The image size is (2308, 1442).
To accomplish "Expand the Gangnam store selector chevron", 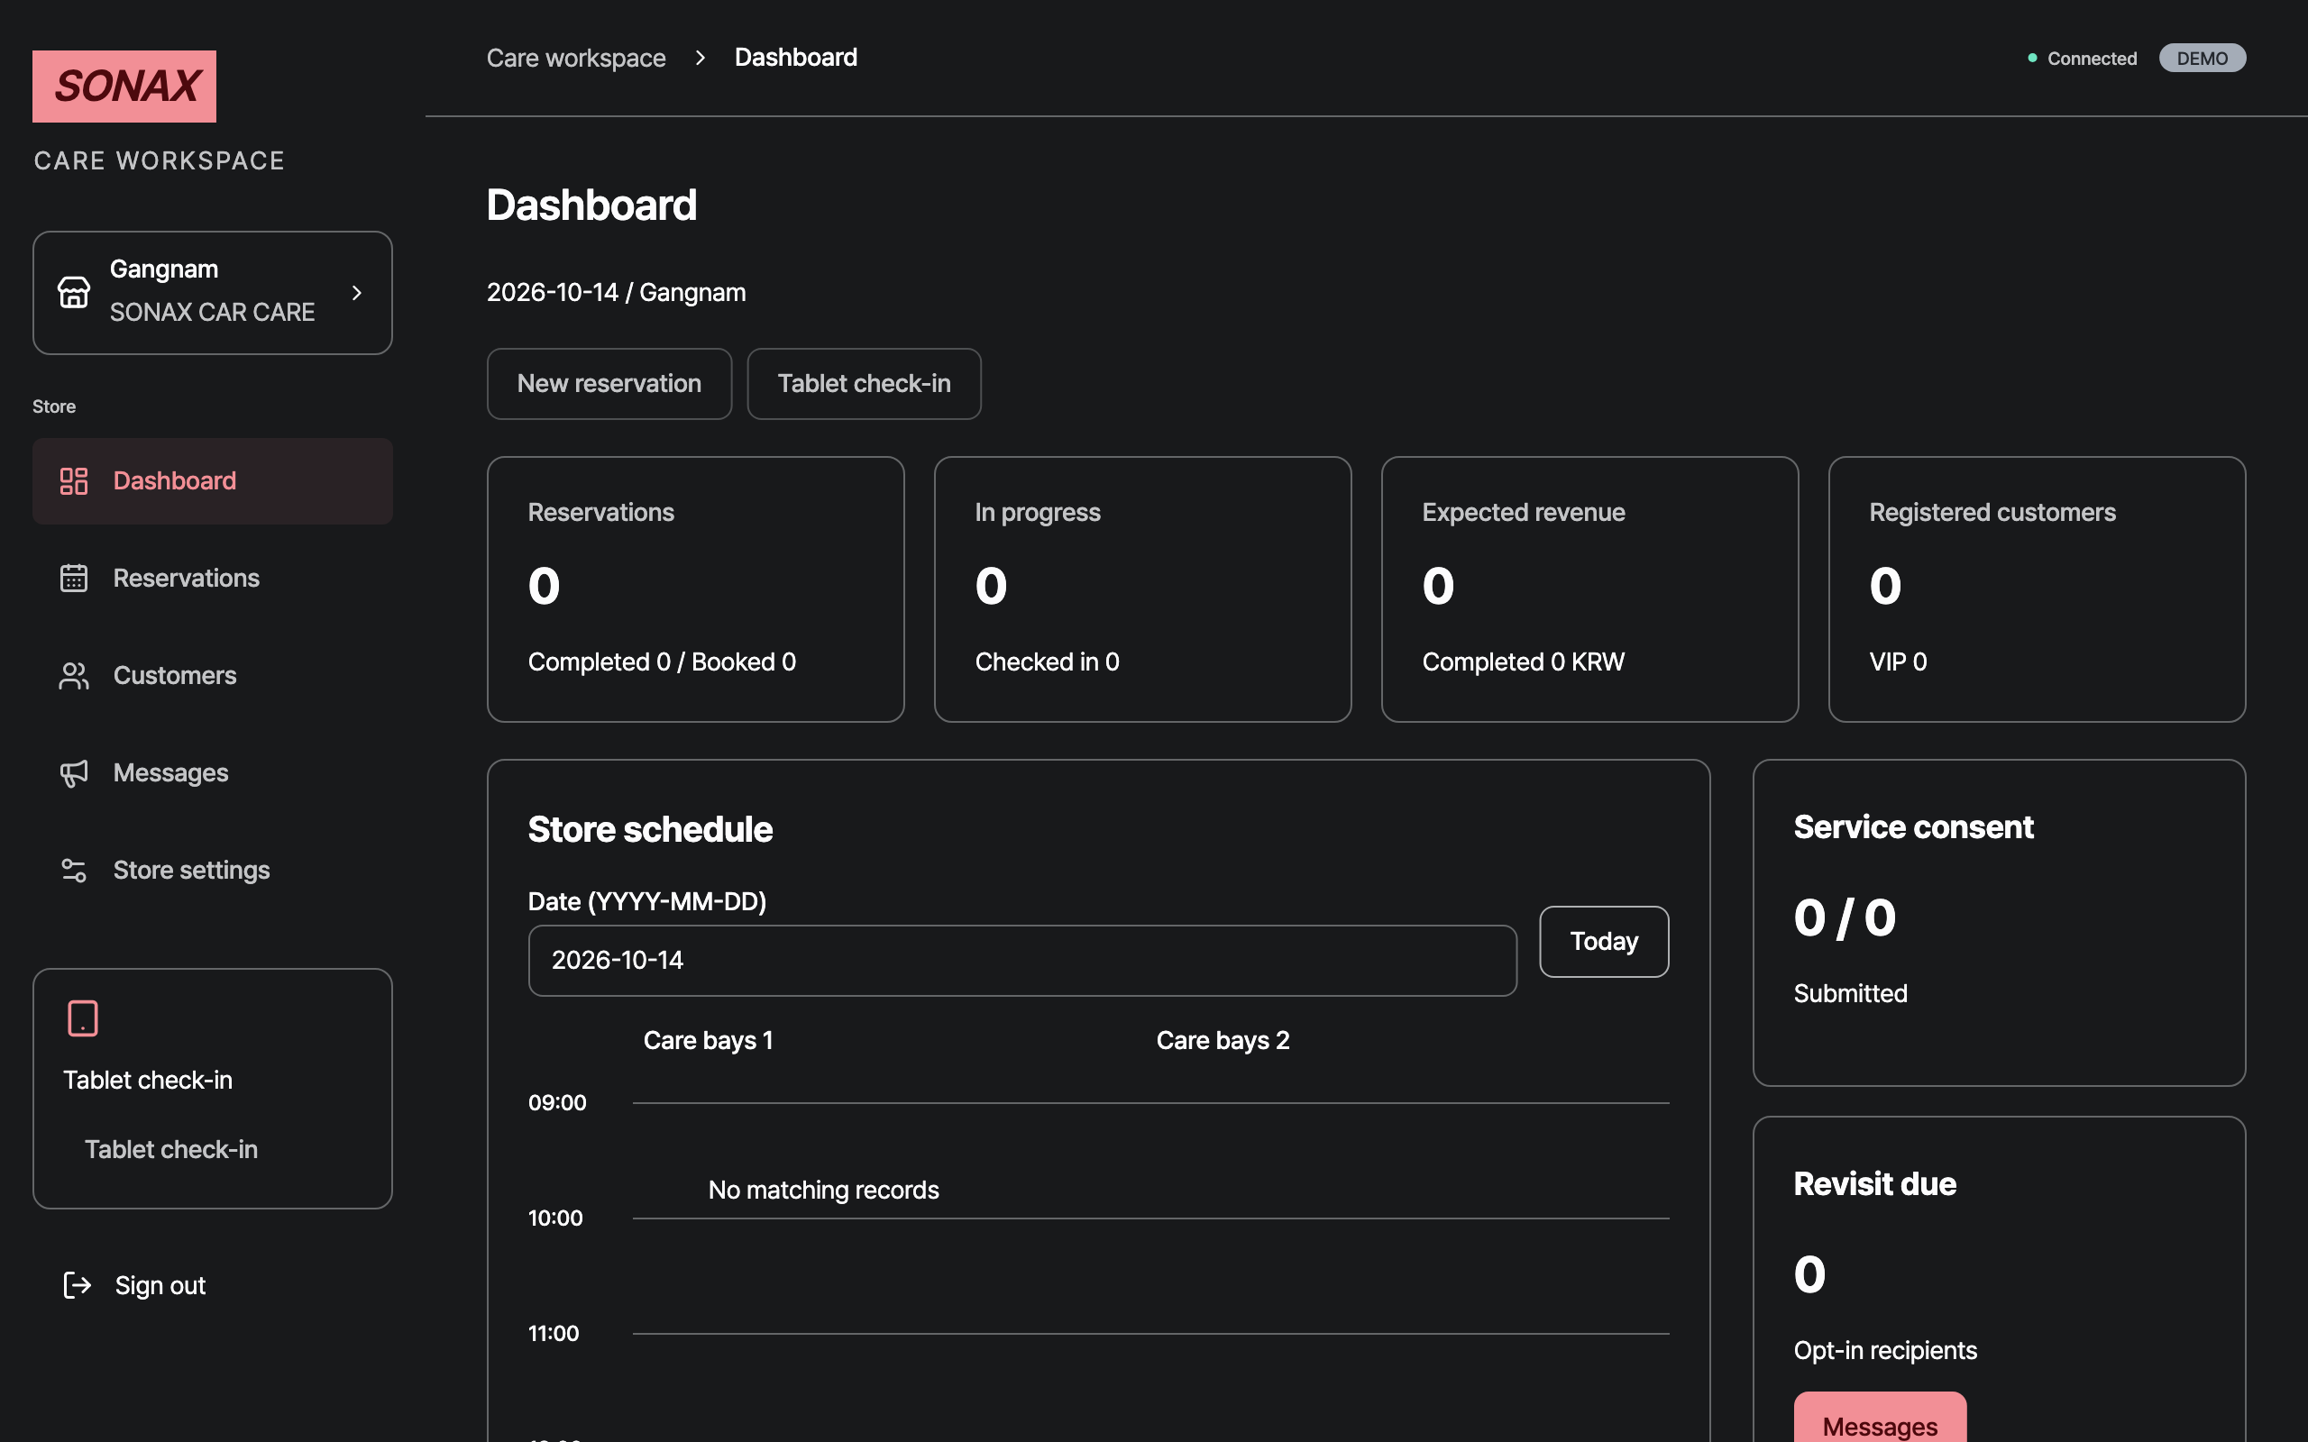I will (357, 293).
